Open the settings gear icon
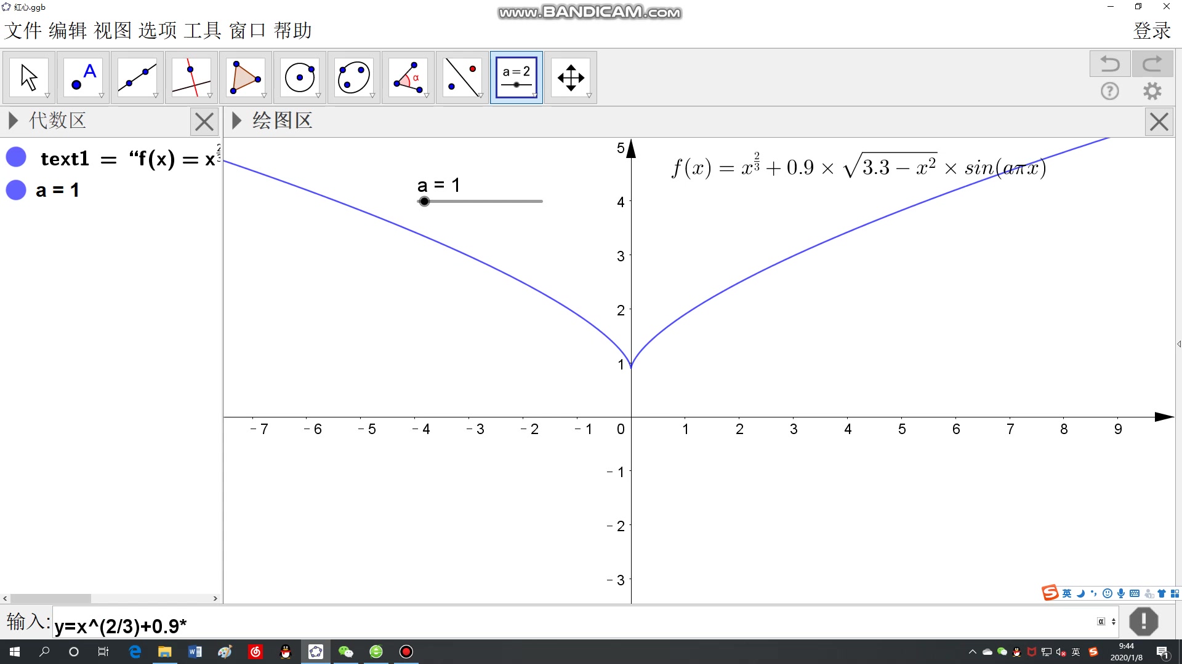The image size is (1182, 664). 1152,92
